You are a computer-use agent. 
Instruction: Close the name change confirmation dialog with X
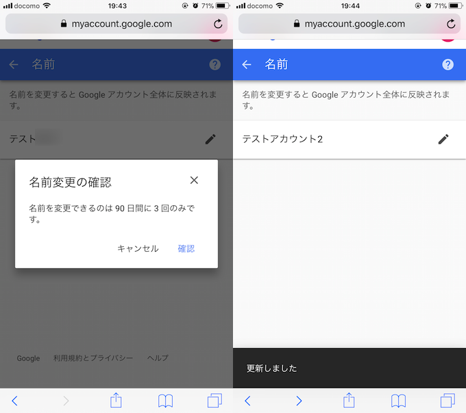pyautogui.click(x=194, y=181)
